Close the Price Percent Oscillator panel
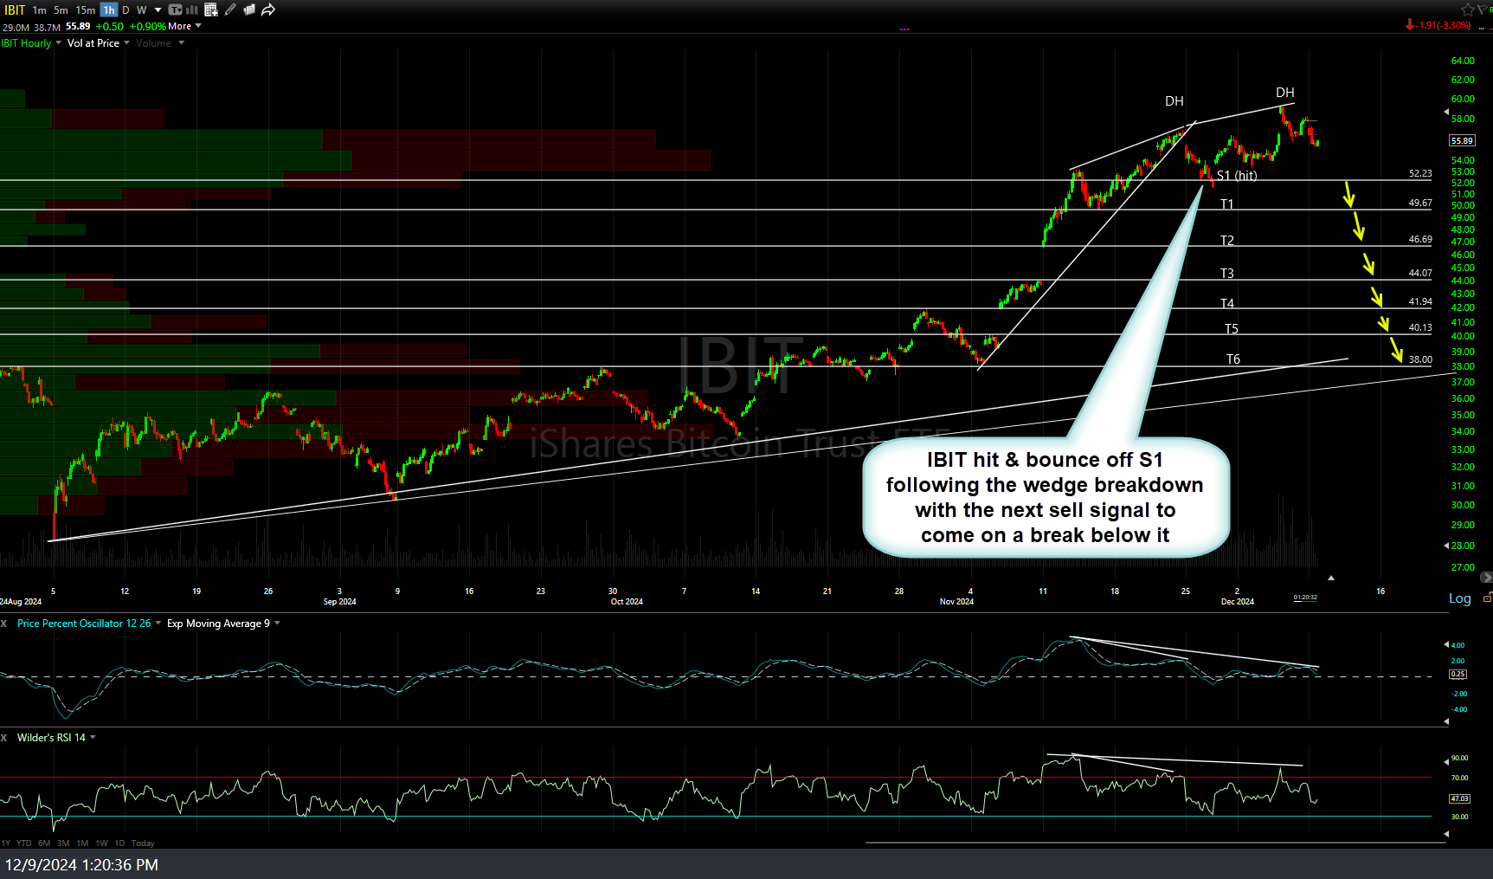The height and width of the screenshot is (879, 1493). pos(4,624)
